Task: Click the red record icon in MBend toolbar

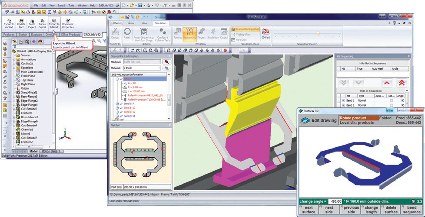Action: click(225, 50)
